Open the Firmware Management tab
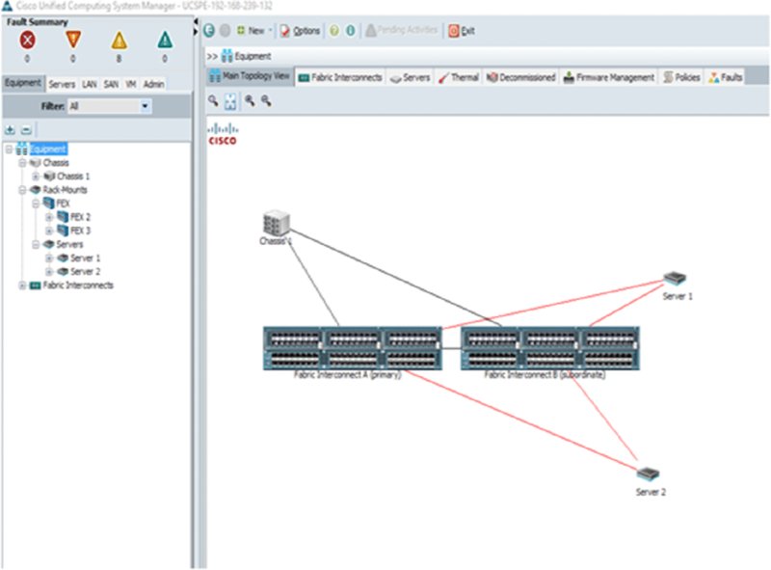 click(609, 77)
